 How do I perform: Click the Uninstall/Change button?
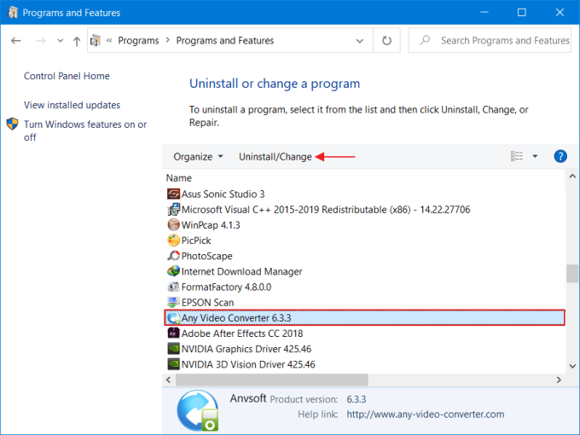pos(275,156)
